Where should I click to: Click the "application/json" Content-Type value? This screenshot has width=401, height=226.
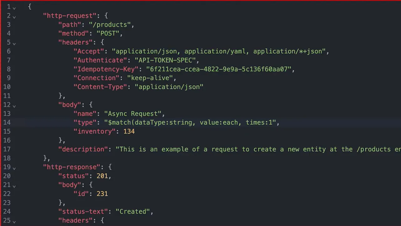(170, 87)
